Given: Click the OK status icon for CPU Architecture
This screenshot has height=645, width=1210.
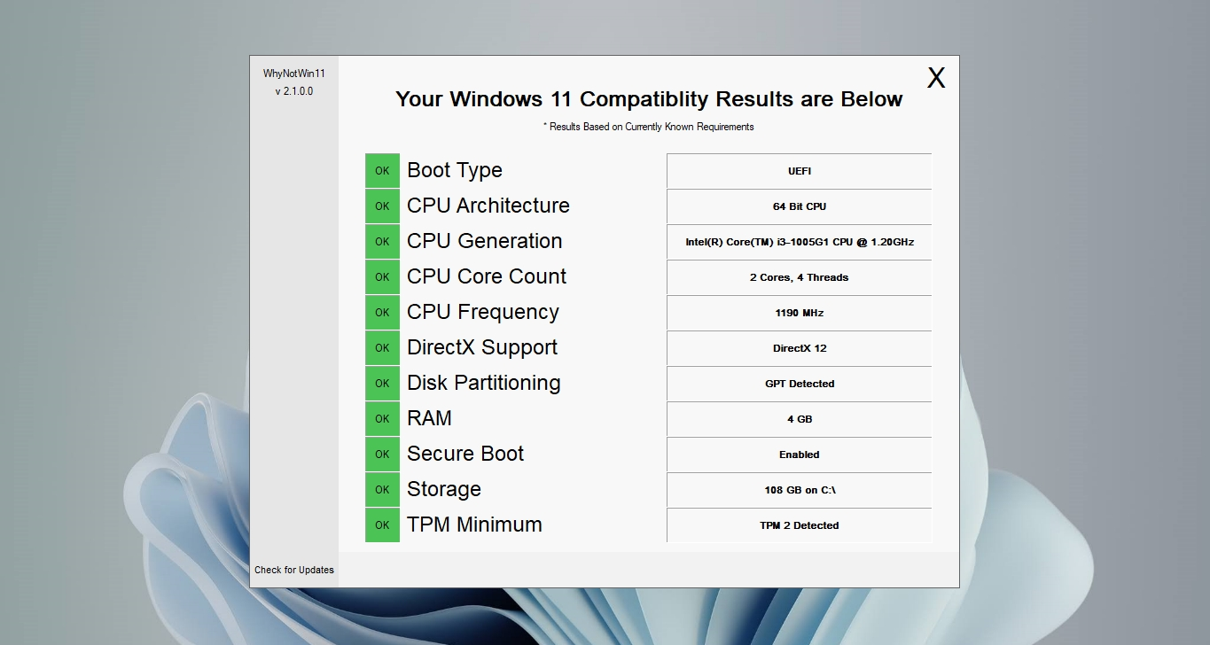Looking at the screenshot, I should [382, 206].
